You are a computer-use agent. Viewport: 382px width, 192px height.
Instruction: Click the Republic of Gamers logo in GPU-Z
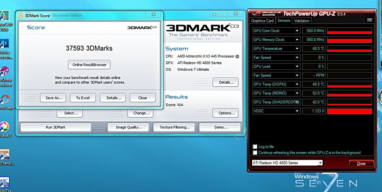click(x=267, y=13)
